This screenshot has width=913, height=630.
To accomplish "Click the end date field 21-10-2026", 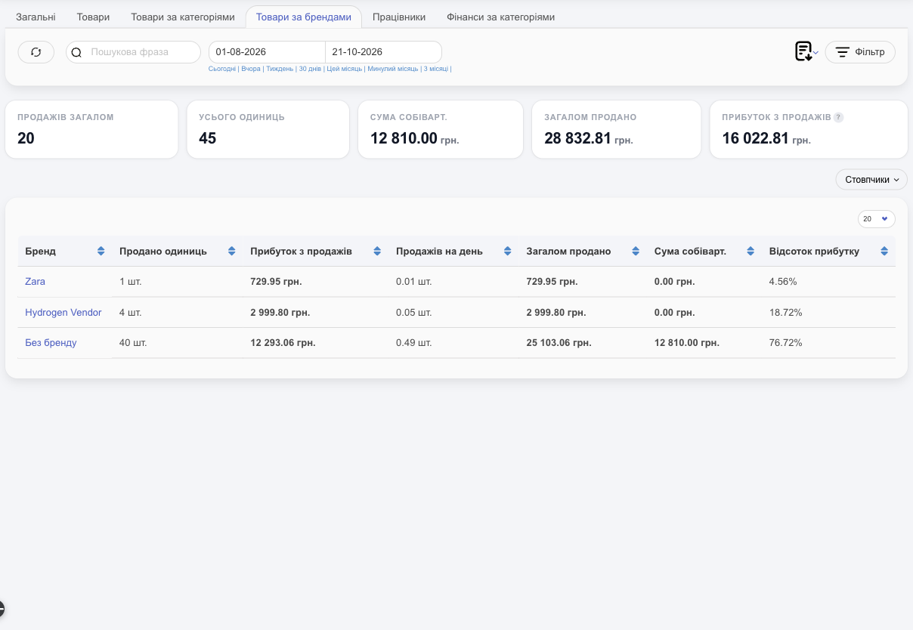I will tap(383, 52).
